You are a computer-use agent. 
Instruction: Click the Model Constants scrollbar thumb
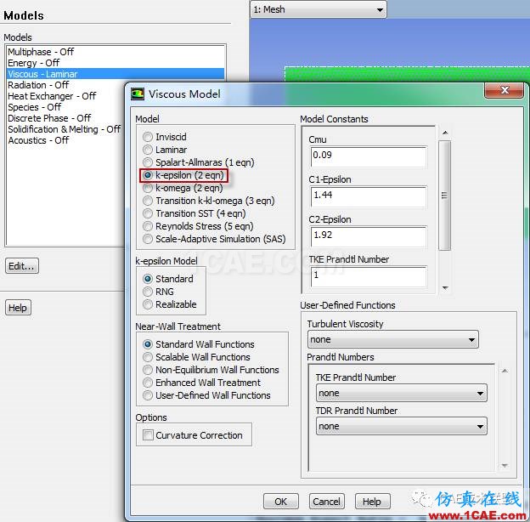tap(444, 196)
